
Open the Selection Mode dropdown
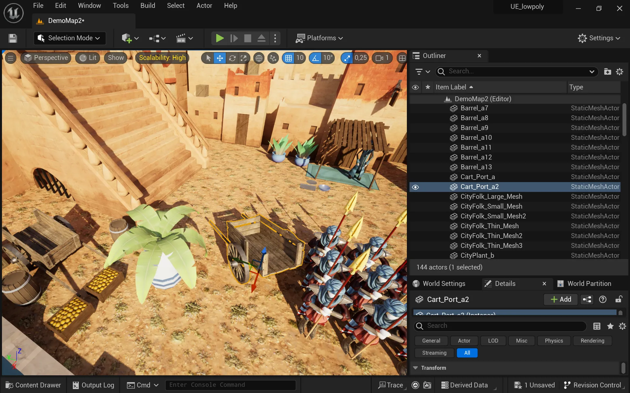70,38
